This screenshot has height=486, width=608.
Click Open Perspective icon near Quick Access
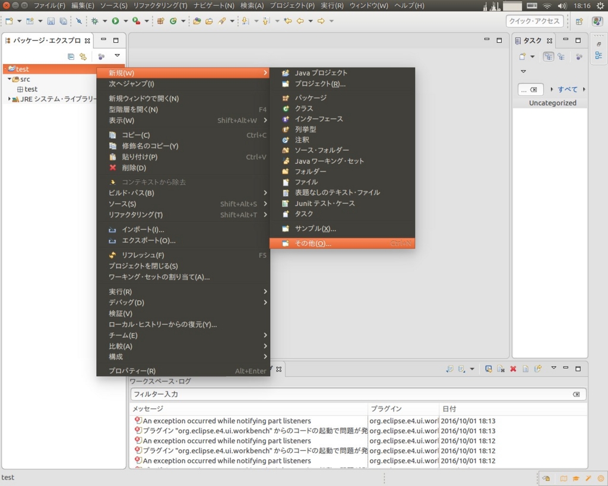click(579, 22)
